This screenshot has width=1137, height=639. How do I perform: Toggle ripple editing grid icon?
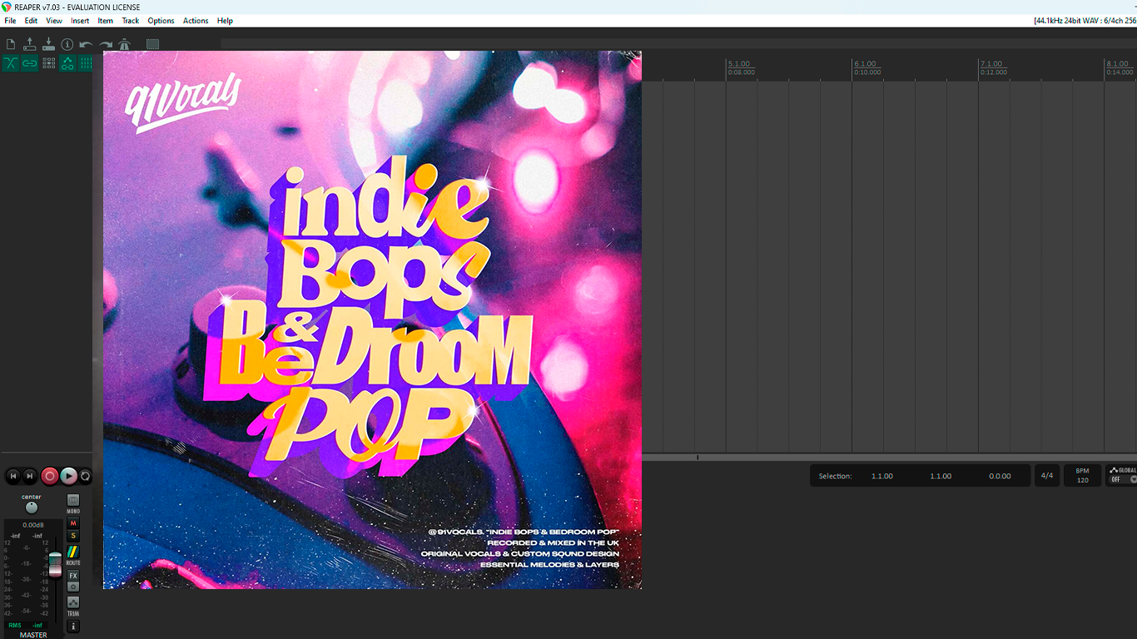[49, 63]
